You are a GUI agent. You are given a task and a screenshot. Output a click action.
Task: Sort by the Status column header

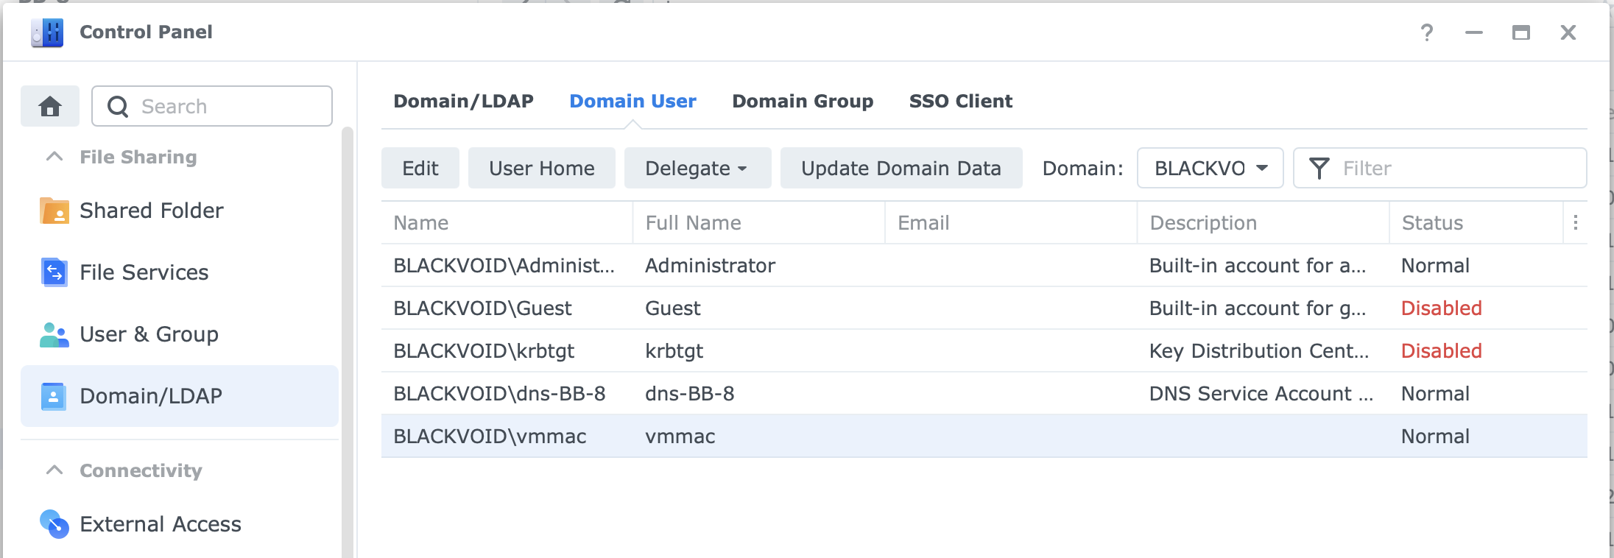[x=1476, y=222]
